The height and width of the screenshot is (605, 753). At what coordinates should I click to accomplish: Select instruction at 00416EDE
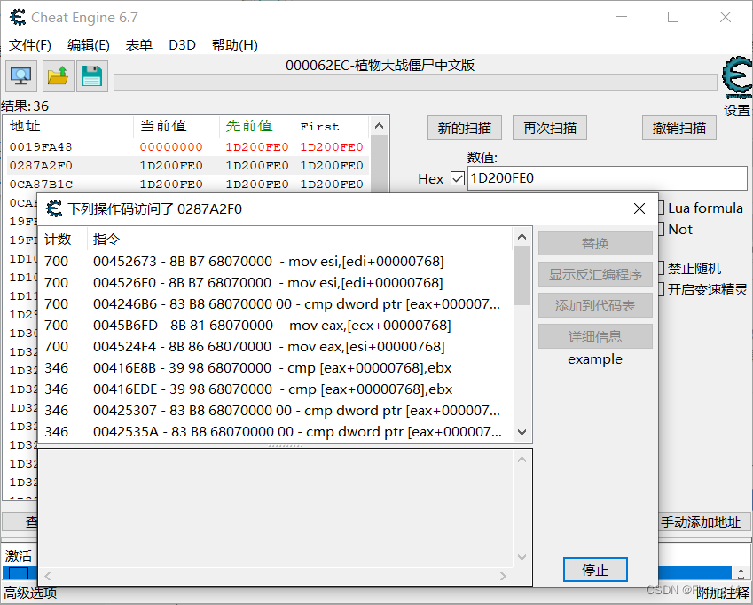(x=276, y=389)
